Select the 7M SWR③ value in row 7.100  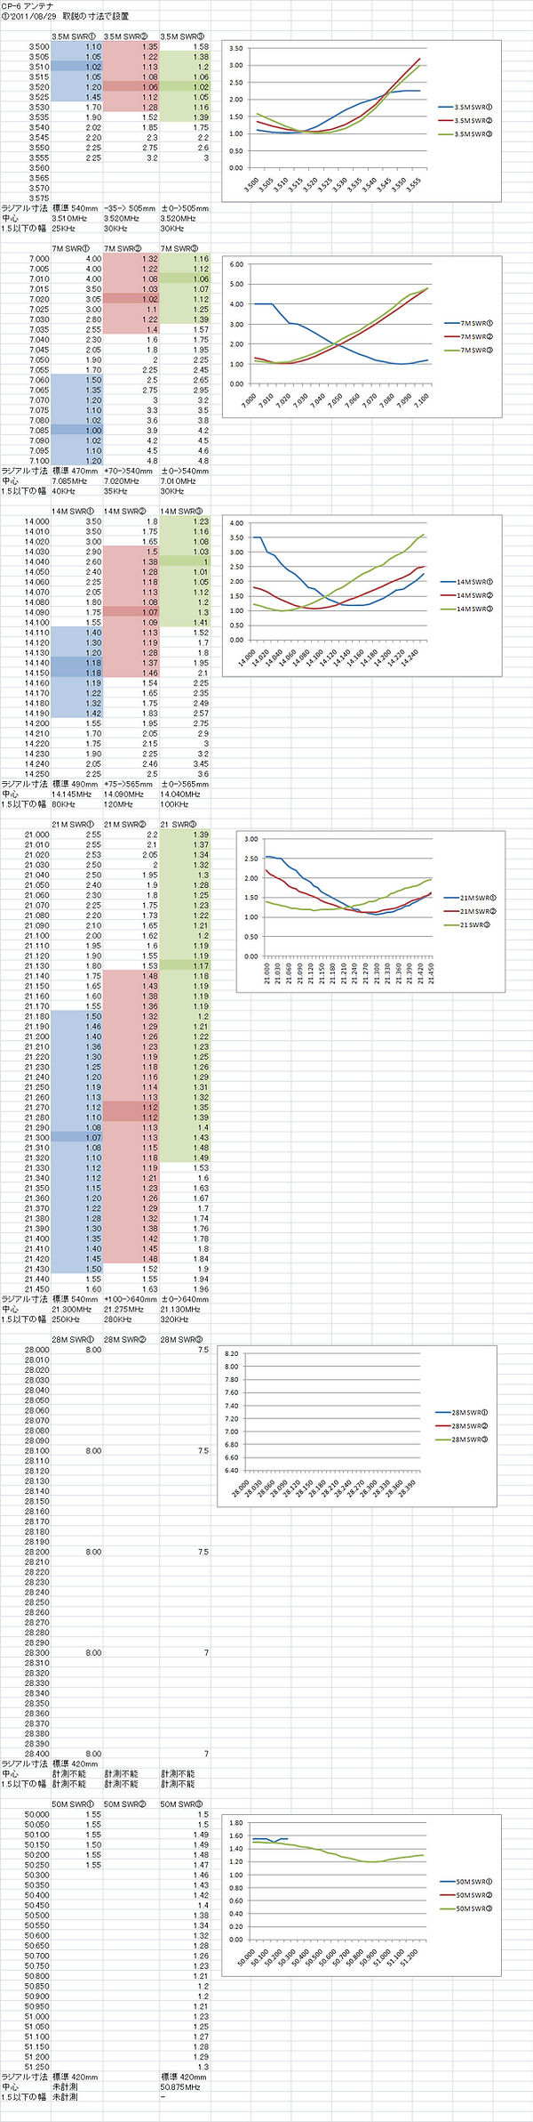(203, 461)
